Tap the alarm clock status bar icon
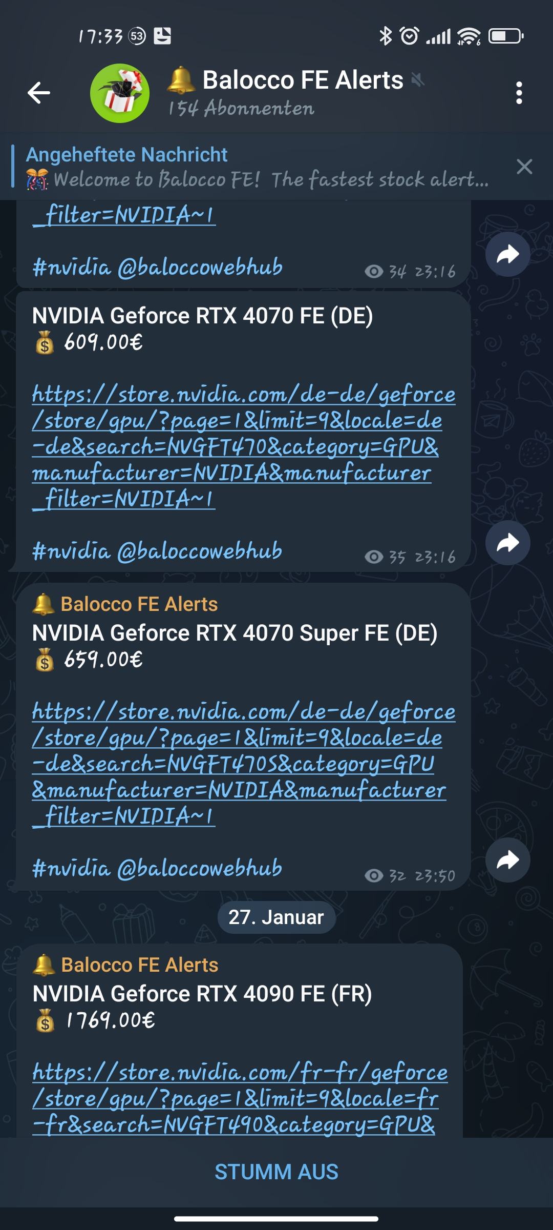Image resolution: width=553 pixels, height=1230 pixels. click(x=409, y=36)
